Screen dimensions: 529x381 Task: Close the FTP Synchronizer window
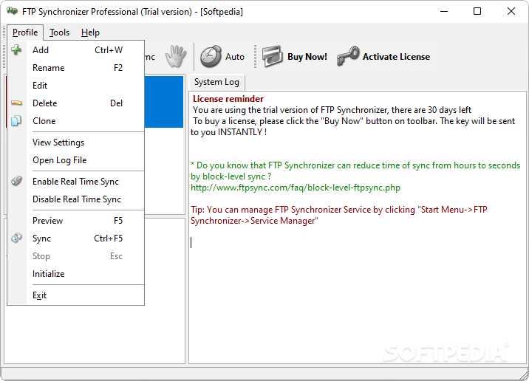pos(511,11)
